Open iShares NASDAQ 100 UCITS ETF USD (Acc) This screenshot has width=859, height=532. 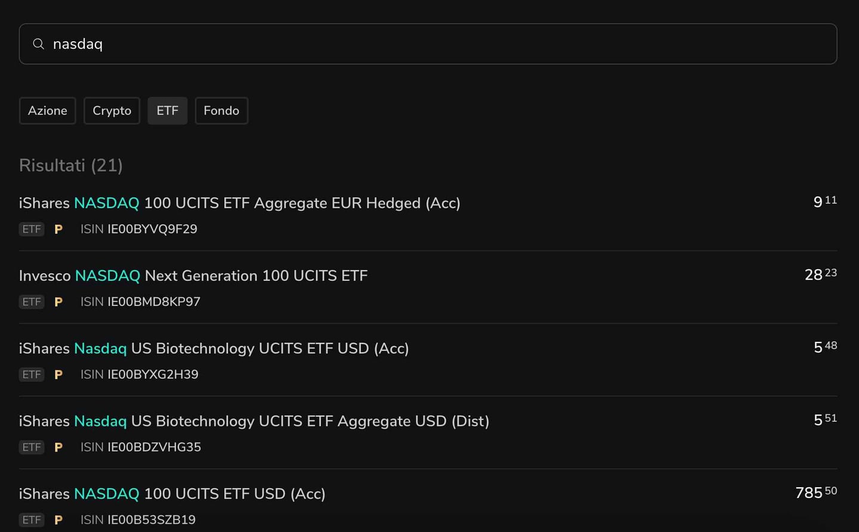click(x=172, y=494)
